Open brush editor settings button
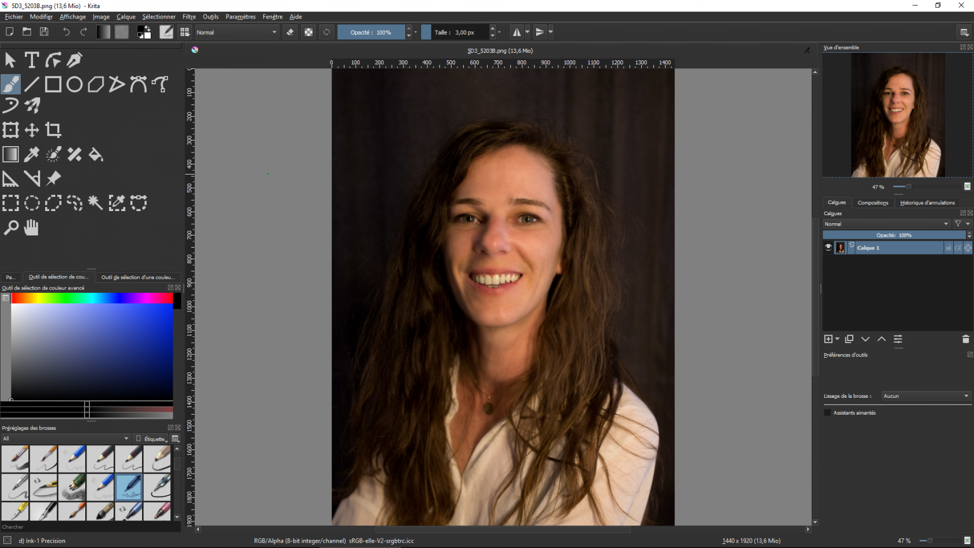Image resolution: width=974 pixels, height=548 pixels. [x=166, y=32]
